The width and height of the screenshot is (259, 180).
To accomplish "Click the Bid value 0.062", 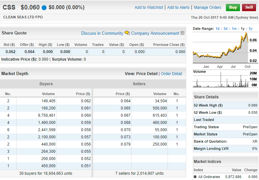I will (10, 52).
